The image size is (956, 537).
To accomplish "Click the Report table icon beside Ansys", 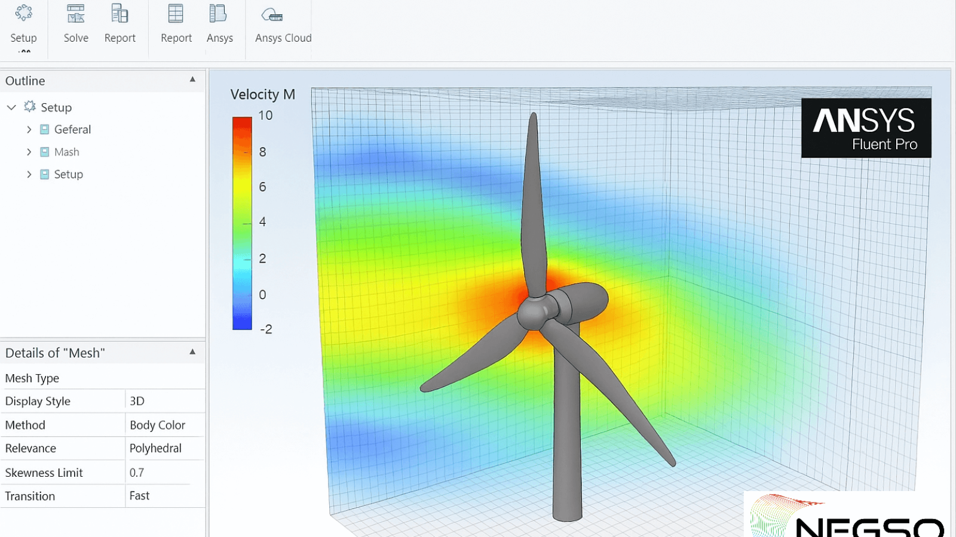I will tap(176, 13).
